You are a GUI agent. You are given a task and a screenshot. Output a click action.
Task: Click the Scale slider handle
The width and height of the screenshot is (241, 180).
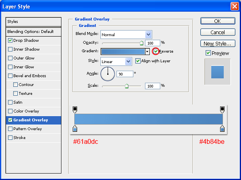coord(127,86)
